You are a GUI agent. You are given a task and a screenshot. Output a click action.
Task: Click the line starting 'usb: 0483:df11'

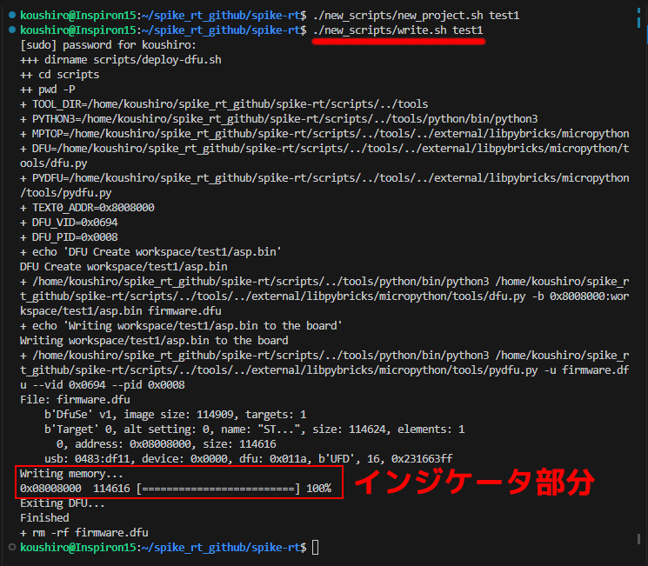click(x=249, y=459)
